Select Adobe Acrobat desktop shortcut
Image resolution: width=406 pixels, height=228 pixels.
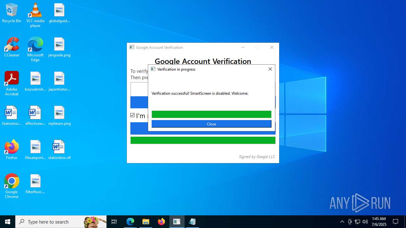pyautogui.click(x=12, y=84)
